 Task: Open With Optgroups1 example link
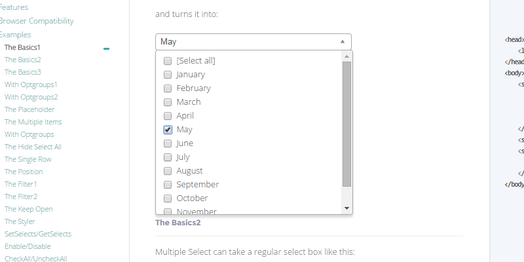point(31,84)
